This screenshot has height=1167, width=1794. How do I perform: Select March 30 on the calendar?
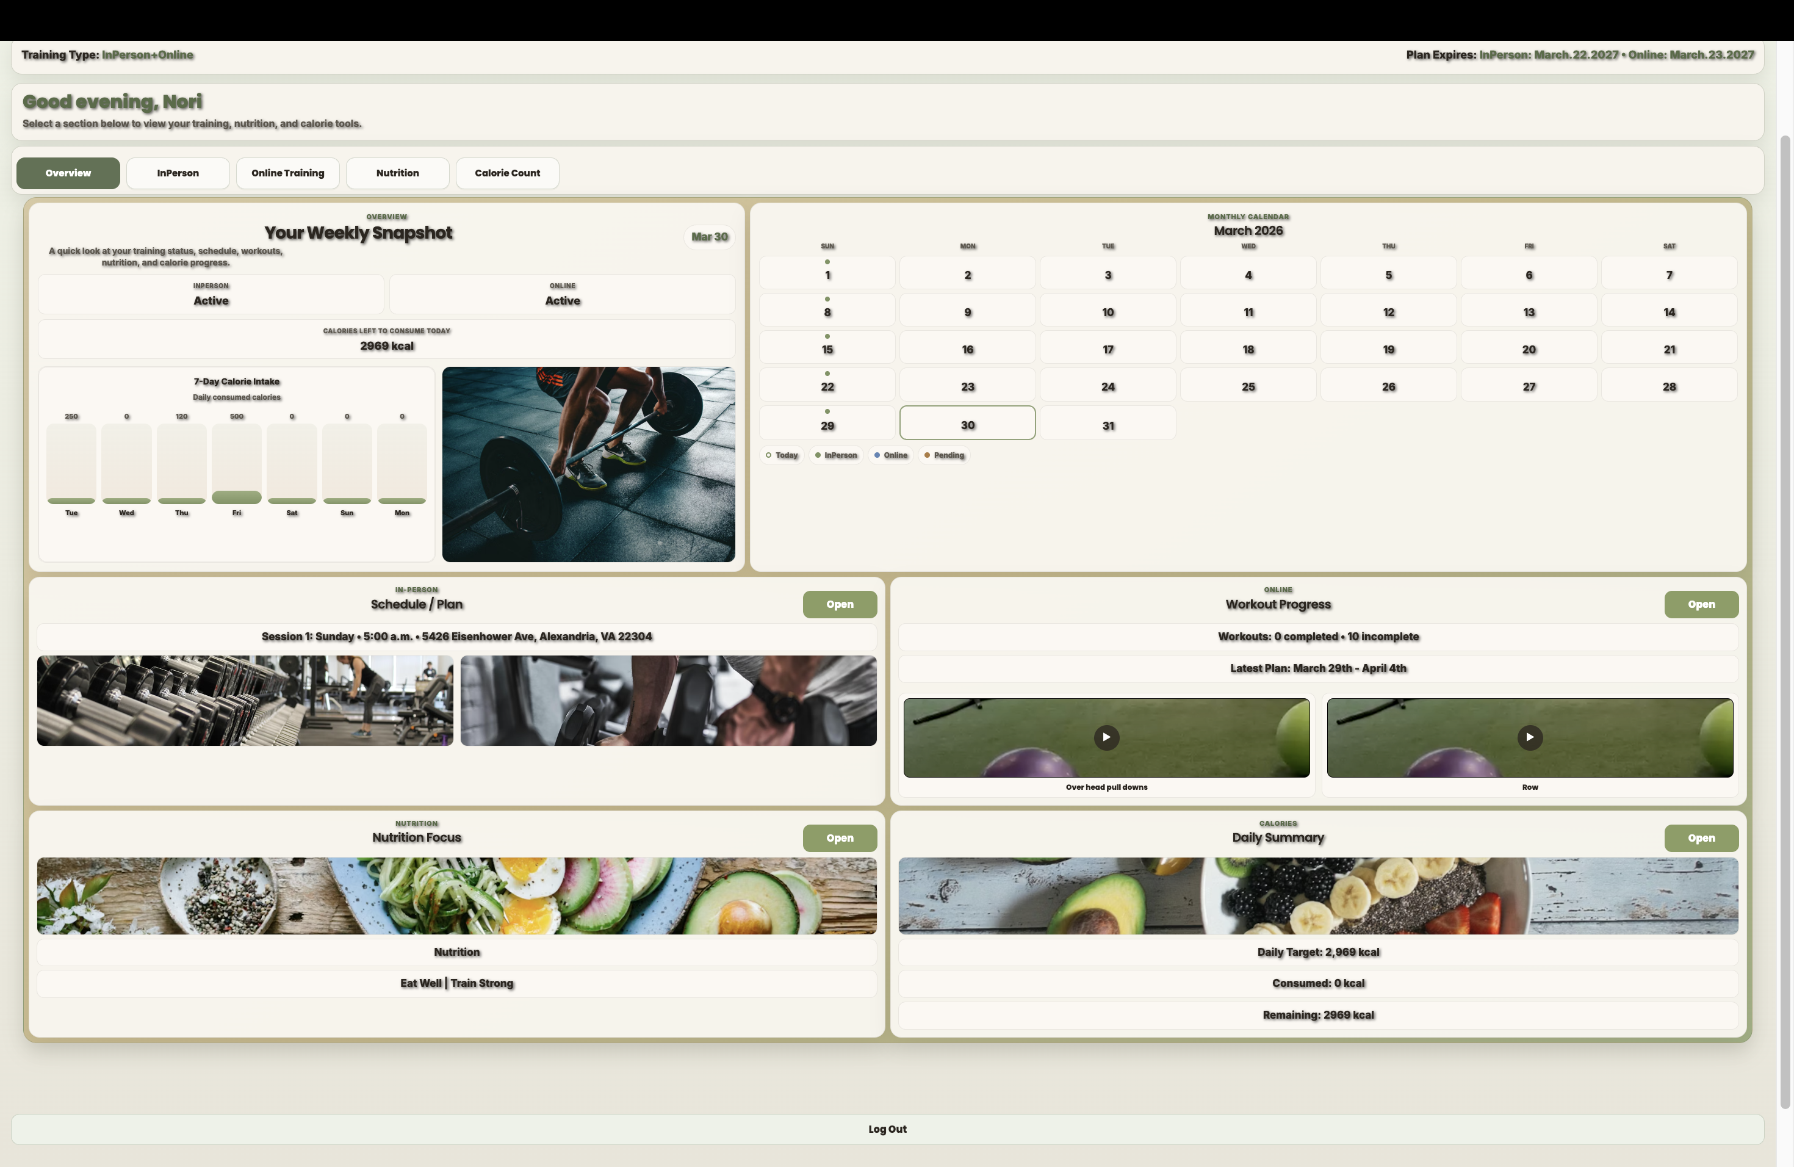coord(967,423)
